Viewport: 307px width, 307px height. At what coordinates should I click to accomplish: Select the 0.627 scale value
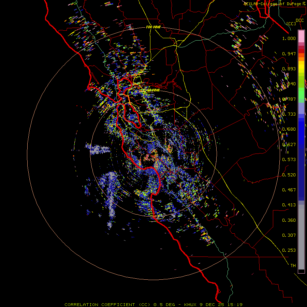click(289, 145)
